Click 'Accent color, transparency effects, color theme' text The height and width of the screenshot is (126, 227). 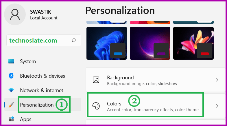153,110
